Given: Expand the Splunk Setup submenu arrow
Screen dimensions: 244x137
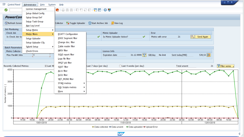Looking at the screenshot, I should point(53,47).
